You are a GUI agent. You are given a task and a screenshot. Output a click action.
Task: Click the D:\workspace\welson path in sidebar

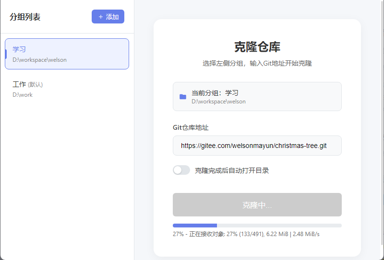click(39, 60)
